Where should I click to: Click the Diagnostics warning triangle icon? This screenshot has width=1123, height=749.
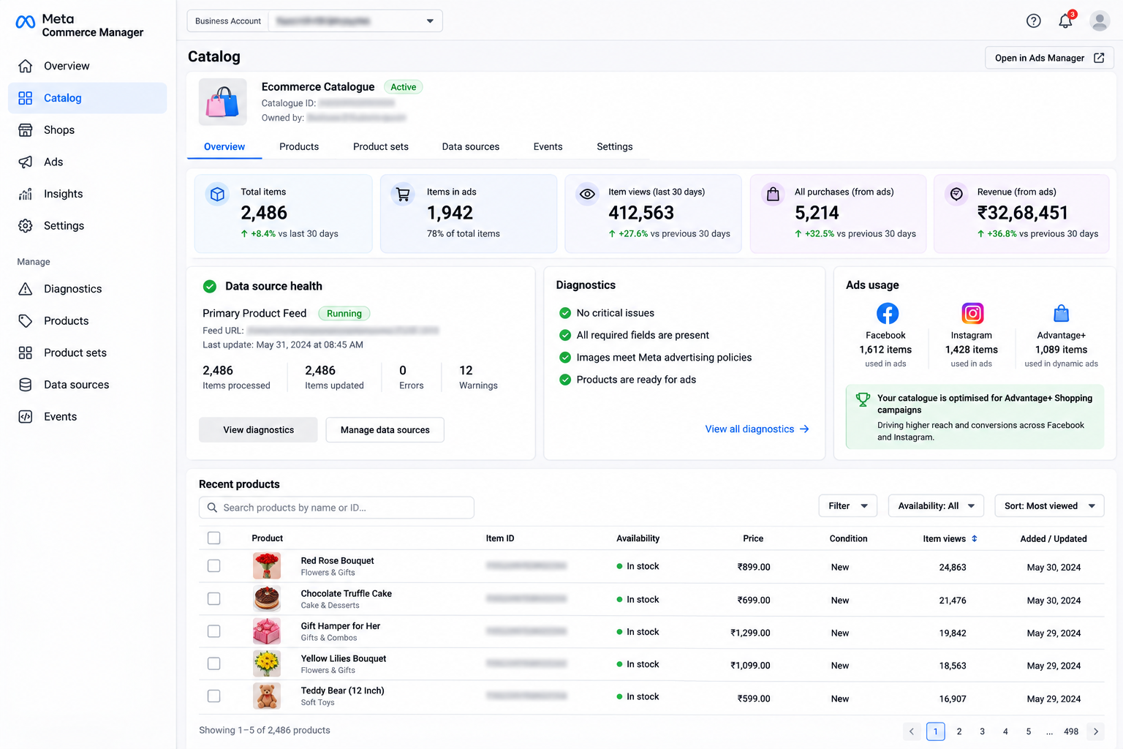click(x=26, y=289)
